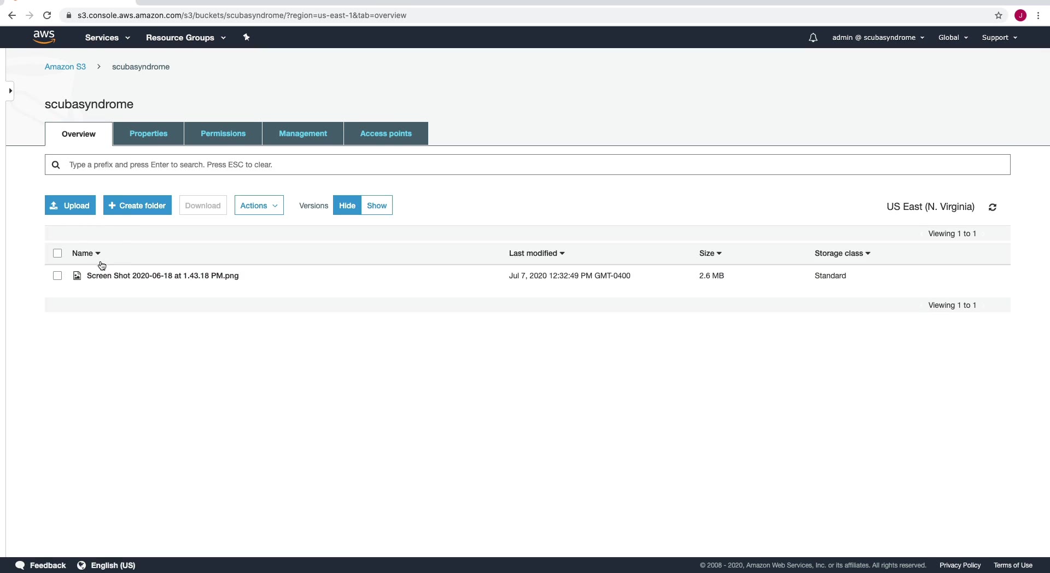Click the Jul 7, 2020 last modified date

(569, 276)
